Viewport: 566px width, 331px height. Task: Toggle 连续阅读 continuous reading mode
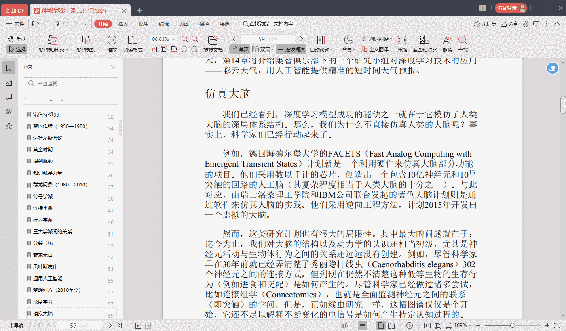pos(291,50)
